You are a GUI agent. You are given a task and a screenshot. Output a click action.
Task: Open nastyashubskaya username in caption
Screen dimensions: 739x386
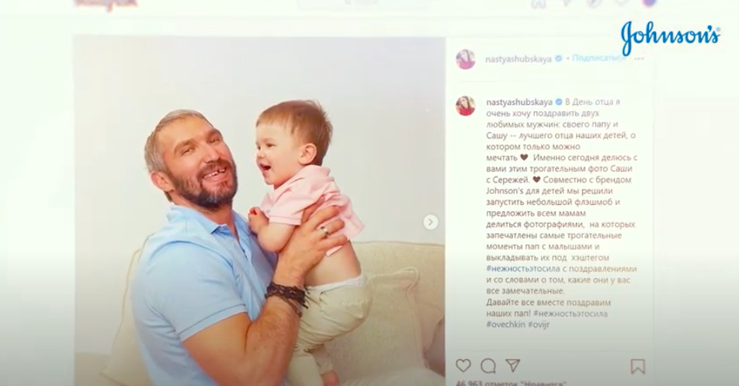(519, 103)
